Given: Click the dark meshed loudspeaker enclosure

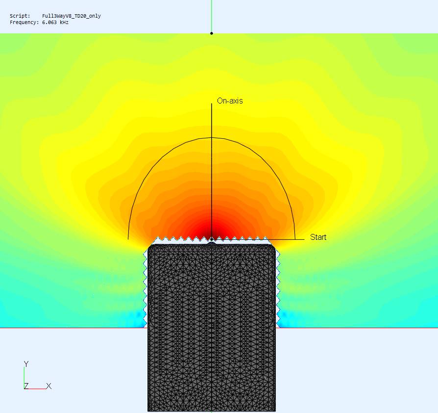Looking at the screenshot, I should point(212,327).
